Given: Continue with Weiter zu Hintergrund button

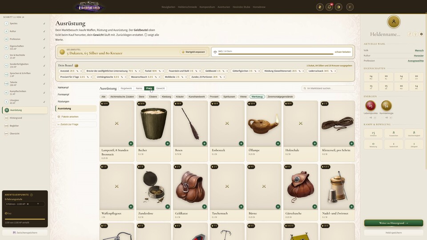Looking at the screenshot, I should click(394, 223).
